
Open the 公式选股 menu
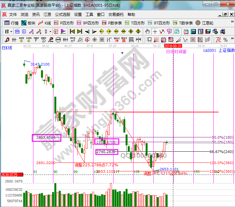point(63,15)
